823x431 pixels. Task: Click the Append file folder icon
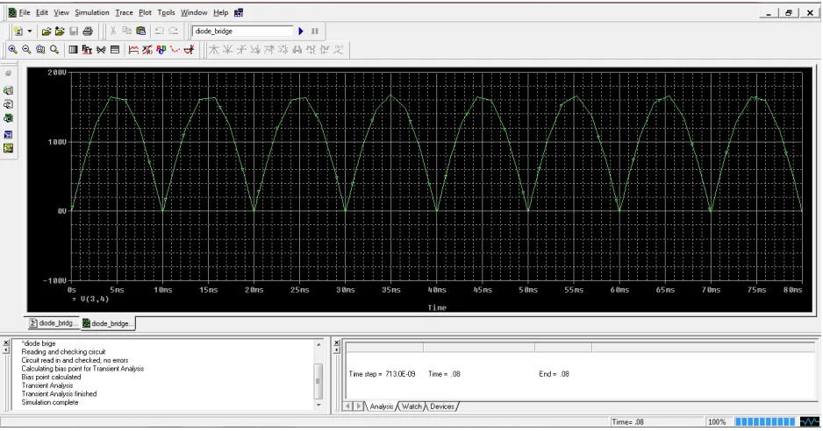coord(60,31)
